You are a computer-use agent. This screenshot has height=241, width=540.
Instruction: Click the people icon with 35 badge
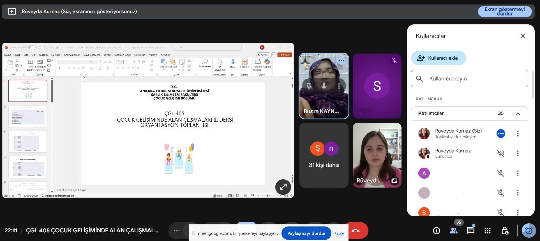click(x=454, y=231)
